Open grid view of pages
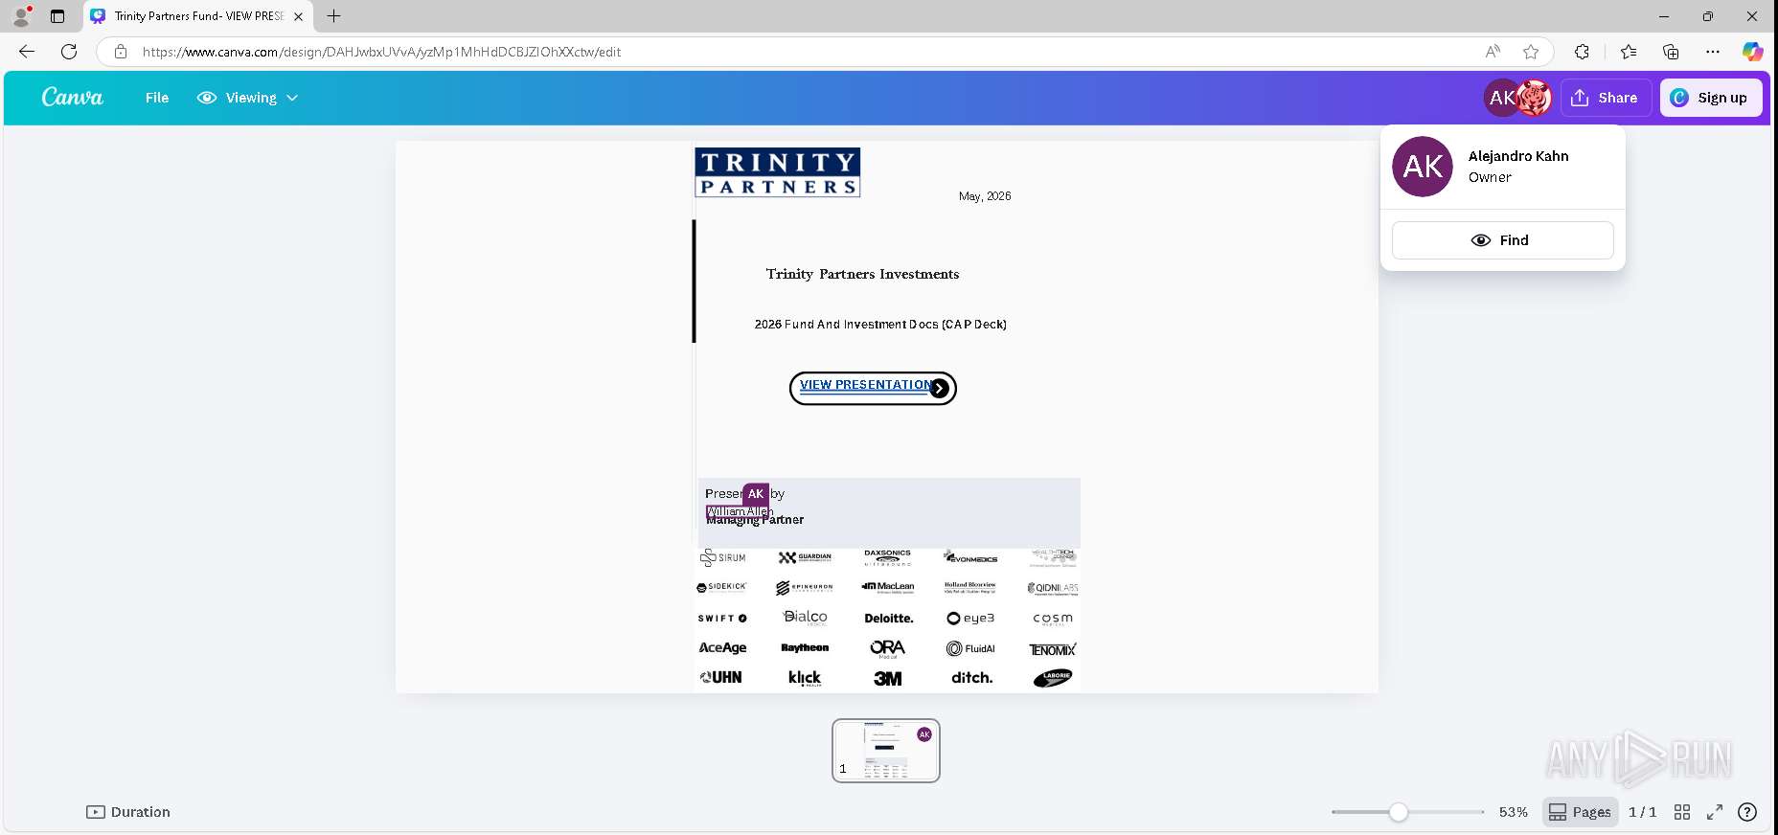Viewport: 1778px width, 835px height. pos(1682,812)
